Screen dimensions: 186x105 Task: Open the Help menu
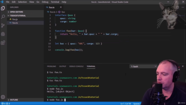click(64, 2)
